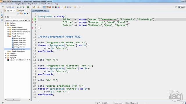Click the Collapse All icon in explorer panel
186x104 pixels.
(18, 14)
